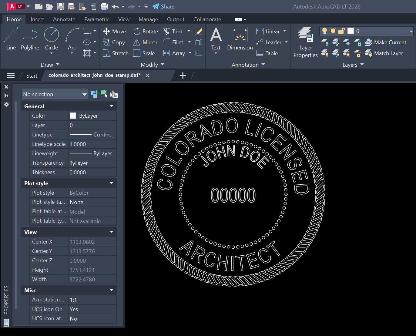
Task: Open the Circle tool dropdown arrow
Action: pyautogui.click(x=52, y=53)
